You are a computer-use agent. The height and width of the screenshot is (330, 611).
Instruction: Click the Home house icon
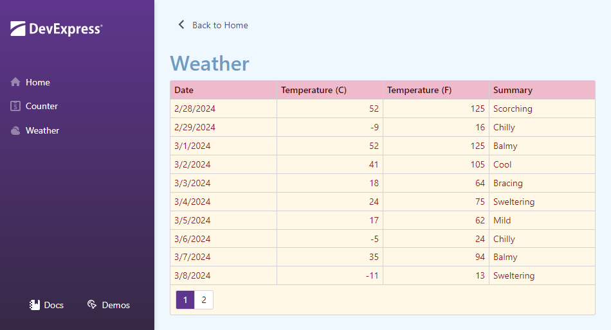click(15, 82)
